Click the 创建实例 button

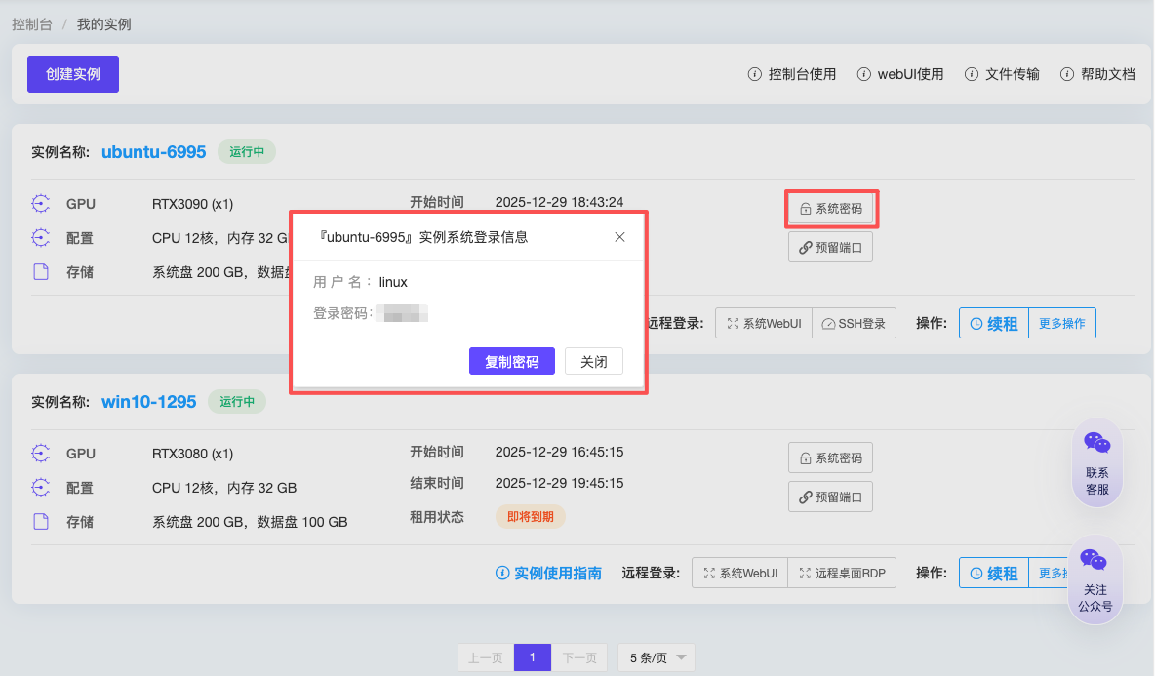pyautogui.click(x=73, y=74)
